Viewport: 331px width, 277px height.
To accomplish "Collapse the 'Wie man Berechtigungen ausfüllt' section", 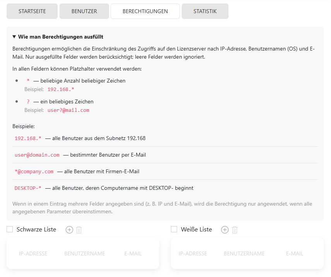I will [58, 37].
